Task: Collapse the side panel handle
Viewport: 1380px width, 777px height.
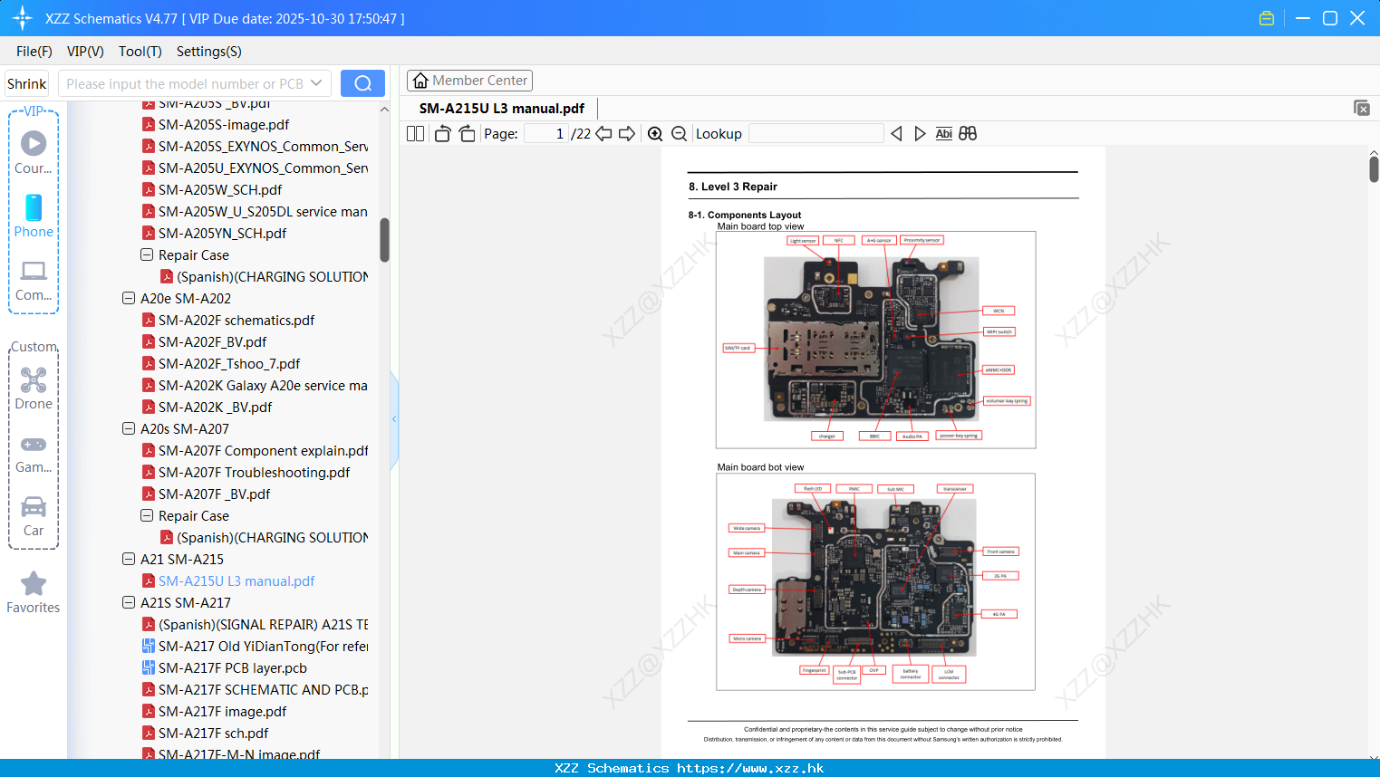Action: pyautogui.click(x=394, y=418)
